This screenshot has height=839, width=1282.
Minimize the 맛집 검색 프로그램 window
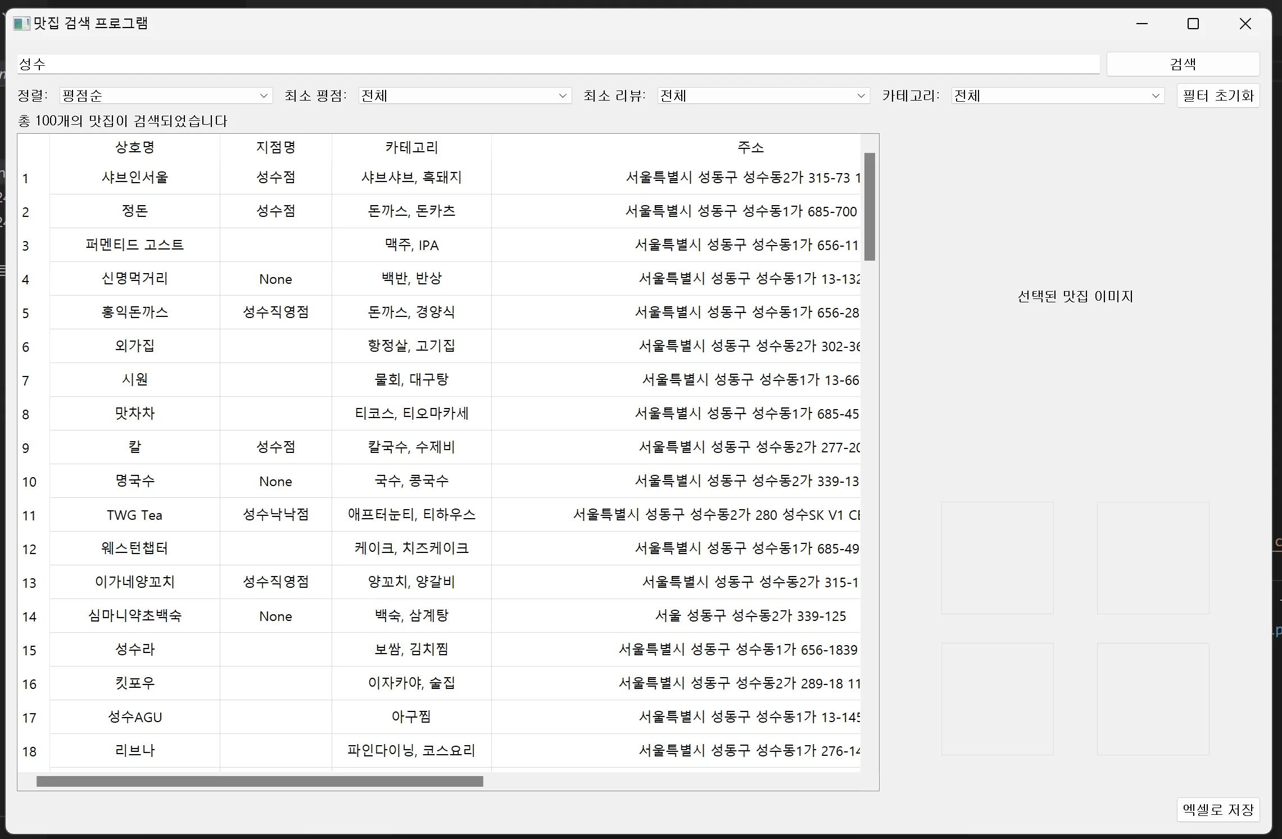1141,24
